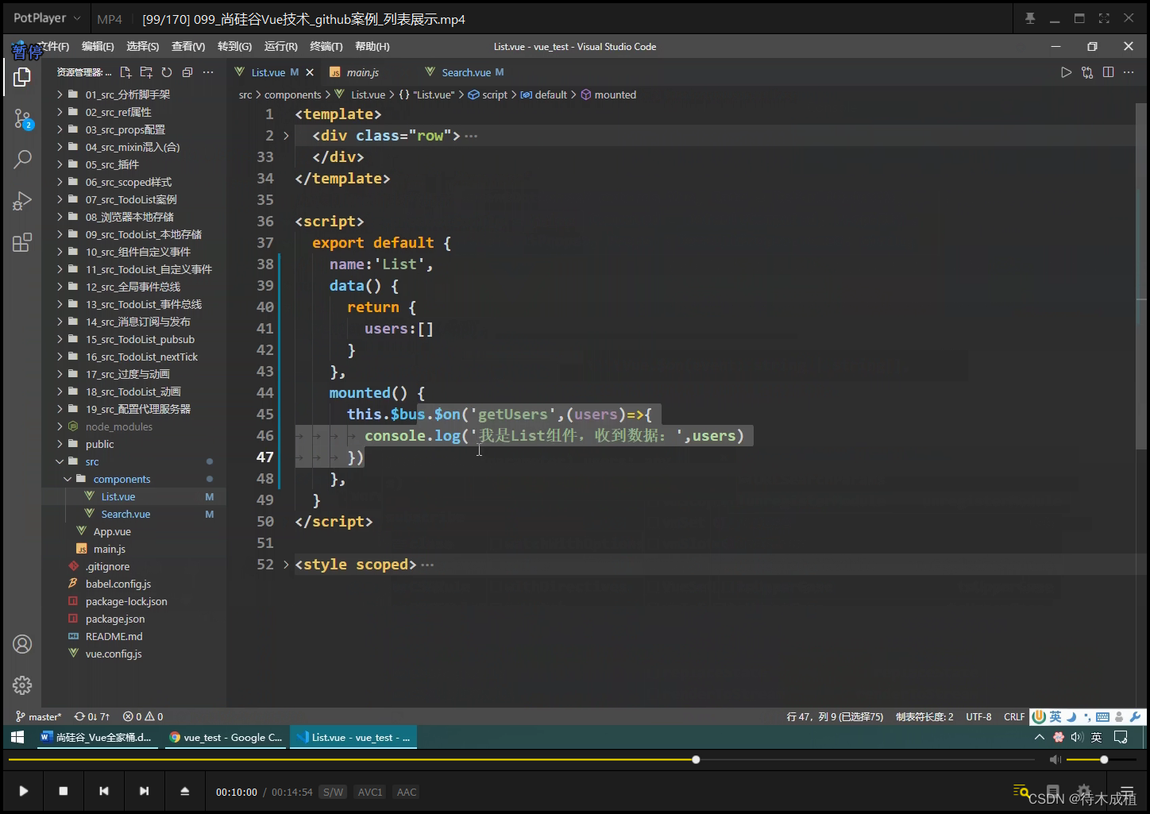Viewport: 1150px width, 814px height.
Task: Refresh the explorer file tree
Action: tap(167, 72)
